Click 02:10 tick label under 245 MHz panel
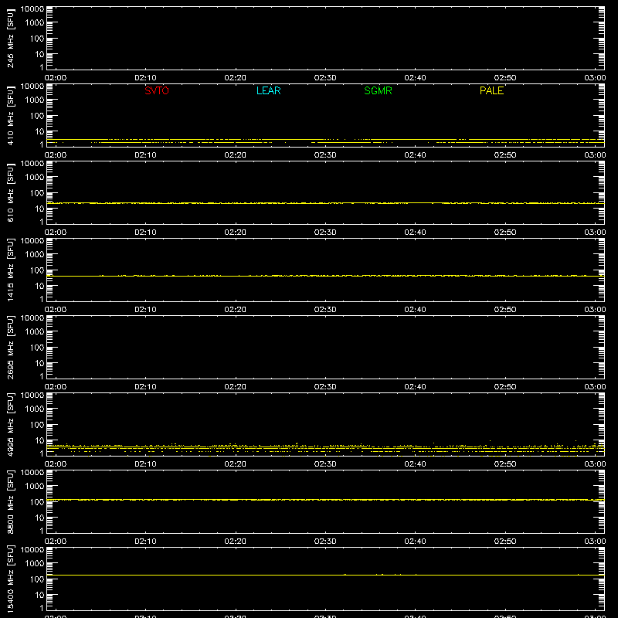Screen dimensions: 618x618 point(145,78)
